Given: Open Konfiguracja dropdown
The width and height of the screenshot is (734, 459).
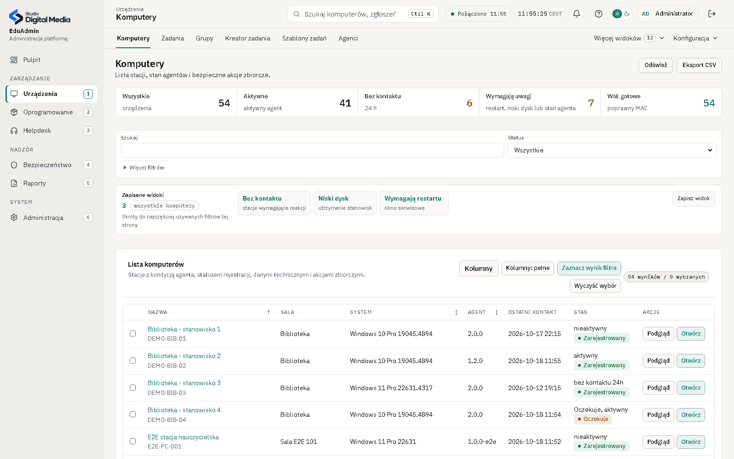Looking at the screenshot, I should pyautogui.click(x=695, y=38).
